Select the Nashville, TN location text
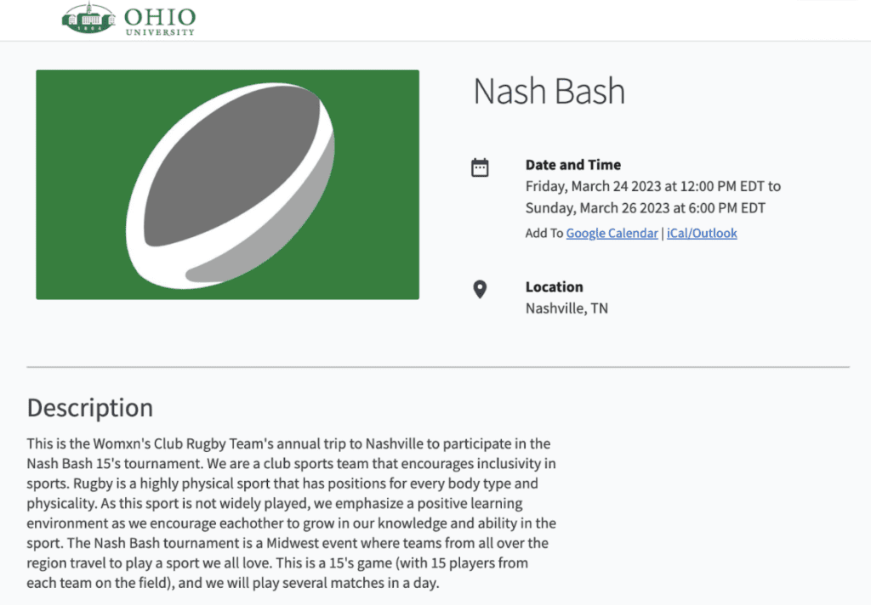This screenshot has height=605, width=871. [566, 308]
